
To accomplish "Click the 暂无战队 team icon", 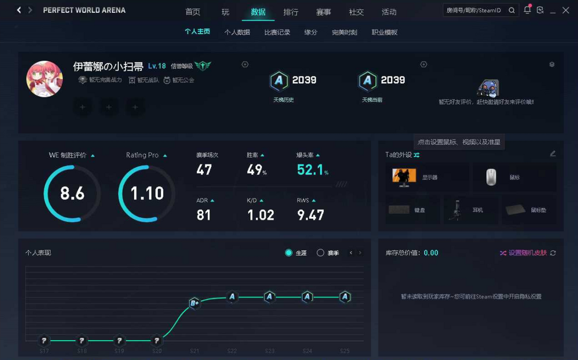I will 132,80.
